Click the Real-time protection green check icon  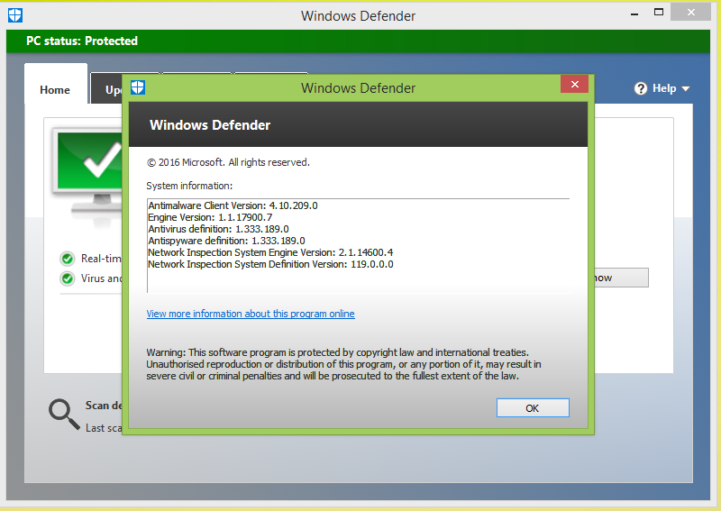[67, 259]
